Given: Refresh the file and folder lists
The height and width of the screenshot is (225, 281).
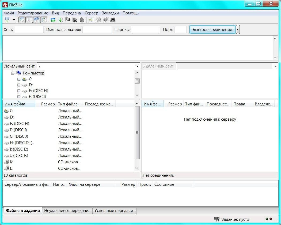Looking at the screenshot, I should (53, 20).
